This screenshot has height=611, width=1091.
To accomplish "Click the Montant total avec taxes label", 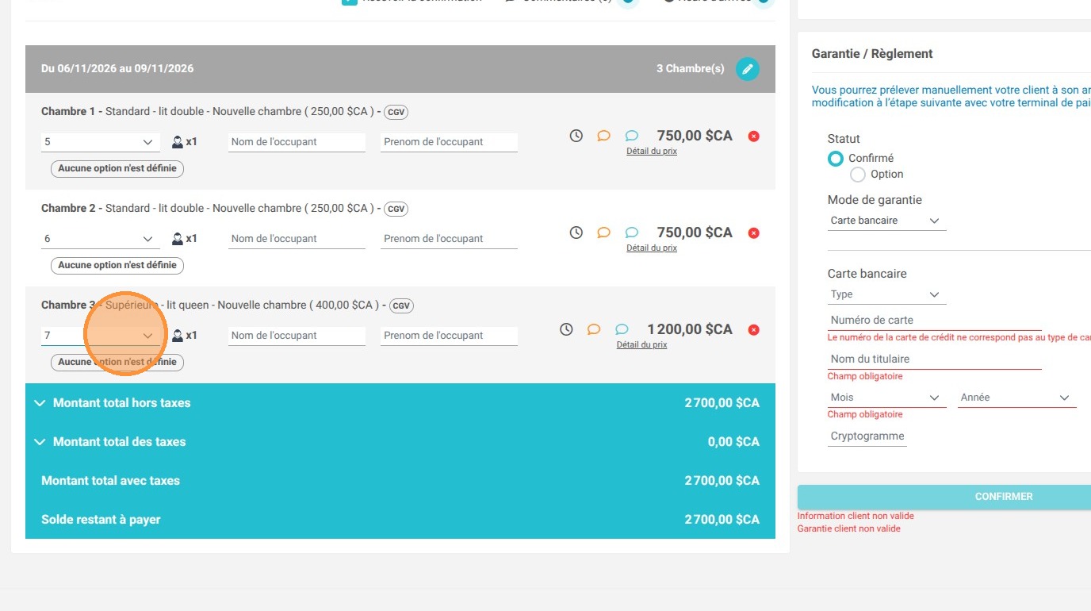I will pos(110,481).
